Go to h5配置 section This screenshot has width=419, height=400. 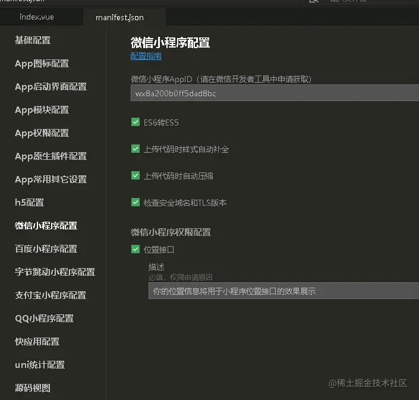[x=29, y=203]
